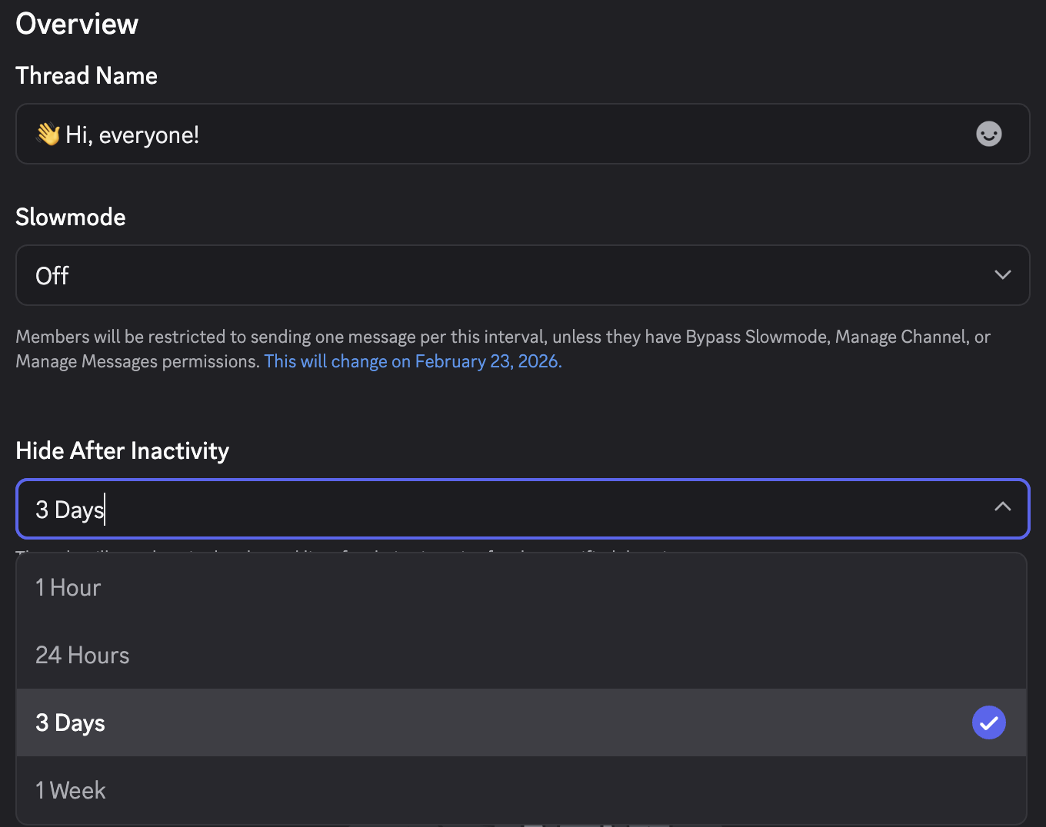Viewport: 1046px width, 827px height.
Task: Click the Overview heading
Action: click(x=76, y=24)
